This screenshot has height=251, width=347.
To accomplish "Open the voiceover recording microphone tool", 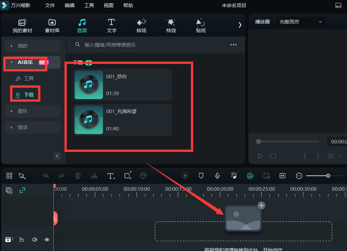I will click(x=217, y=176).
